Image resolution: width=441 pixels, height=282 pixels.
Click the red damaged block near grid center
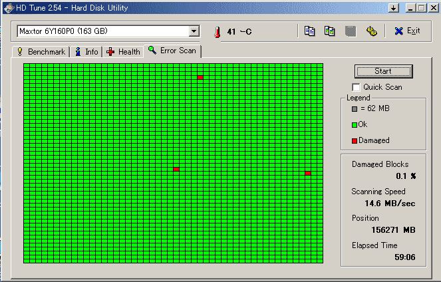[x=176, y=169]
